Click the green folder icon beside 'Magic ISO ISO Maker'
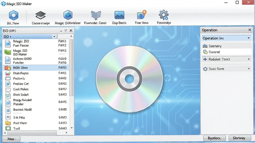This screenshot has width=255, height=143. (x=8, y=52)
